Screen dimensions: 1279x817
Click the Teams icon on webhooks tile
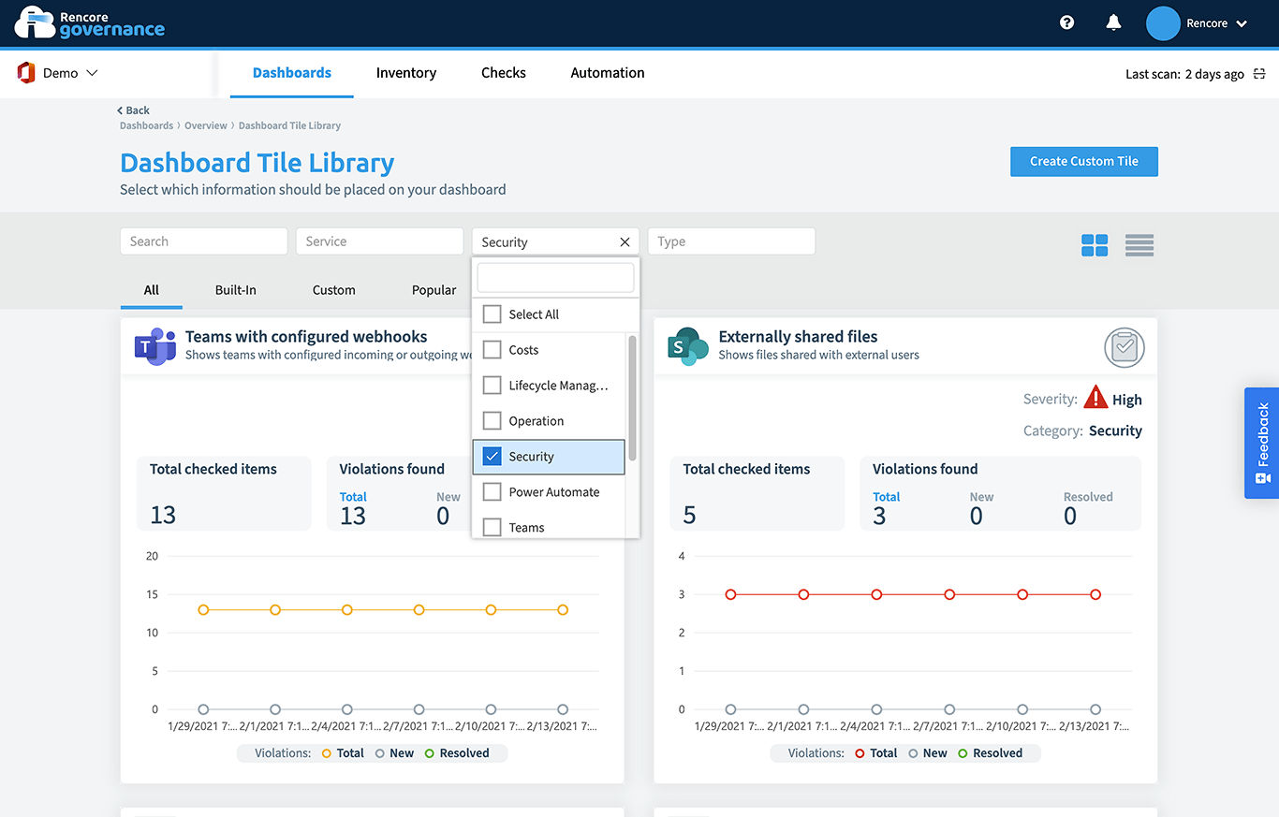coord(155,346)
